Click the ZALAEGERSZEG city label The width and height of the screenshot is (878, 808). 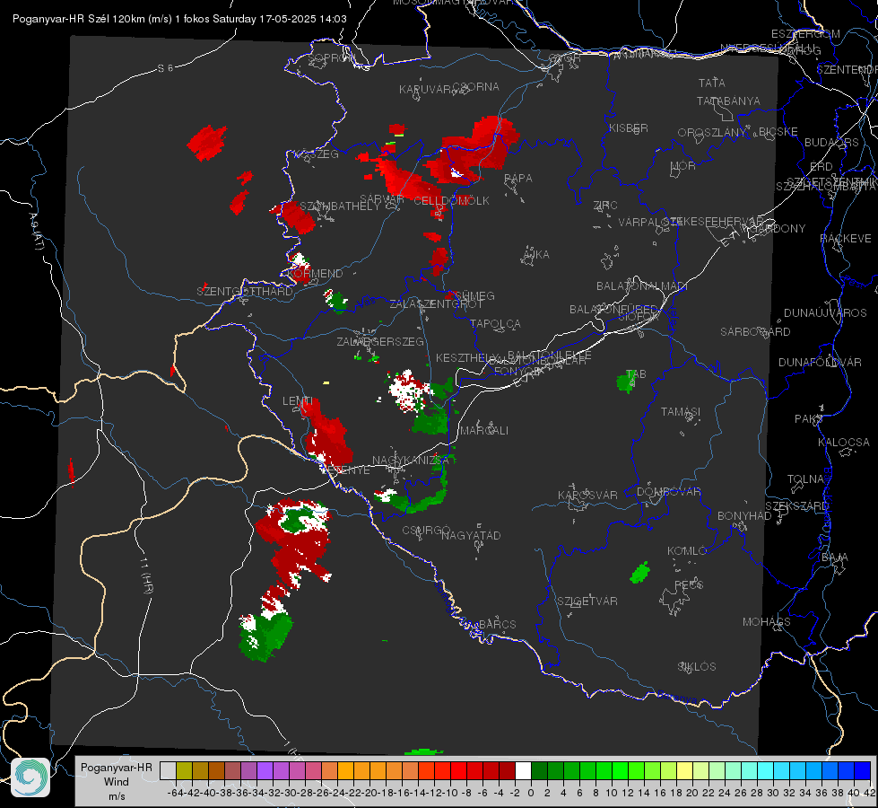tap(379, 341)
